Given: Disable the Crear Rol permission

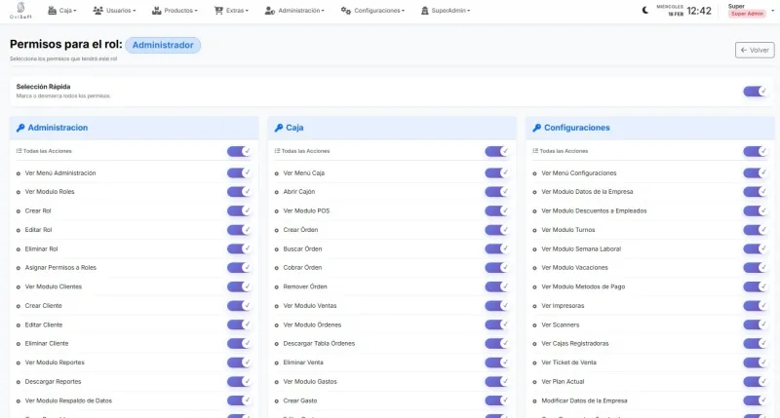Looking at the screenshot, I should pyautogui.click(x=239, y=210).
